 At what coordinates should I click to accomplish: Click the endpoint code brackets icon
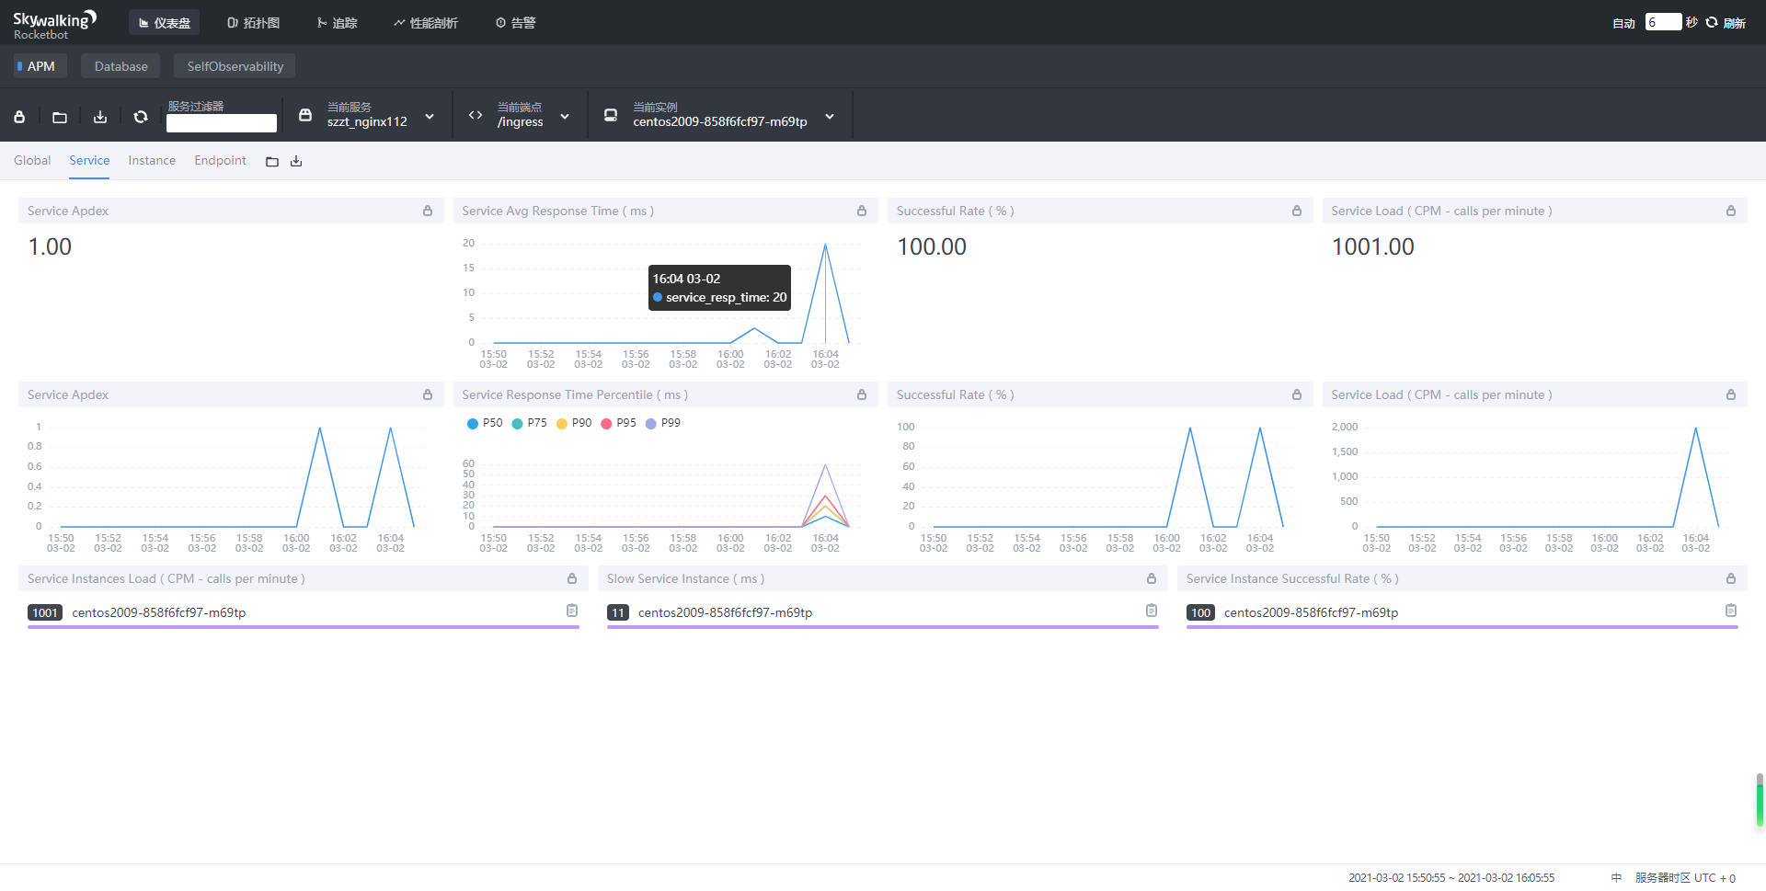(476, 115)
